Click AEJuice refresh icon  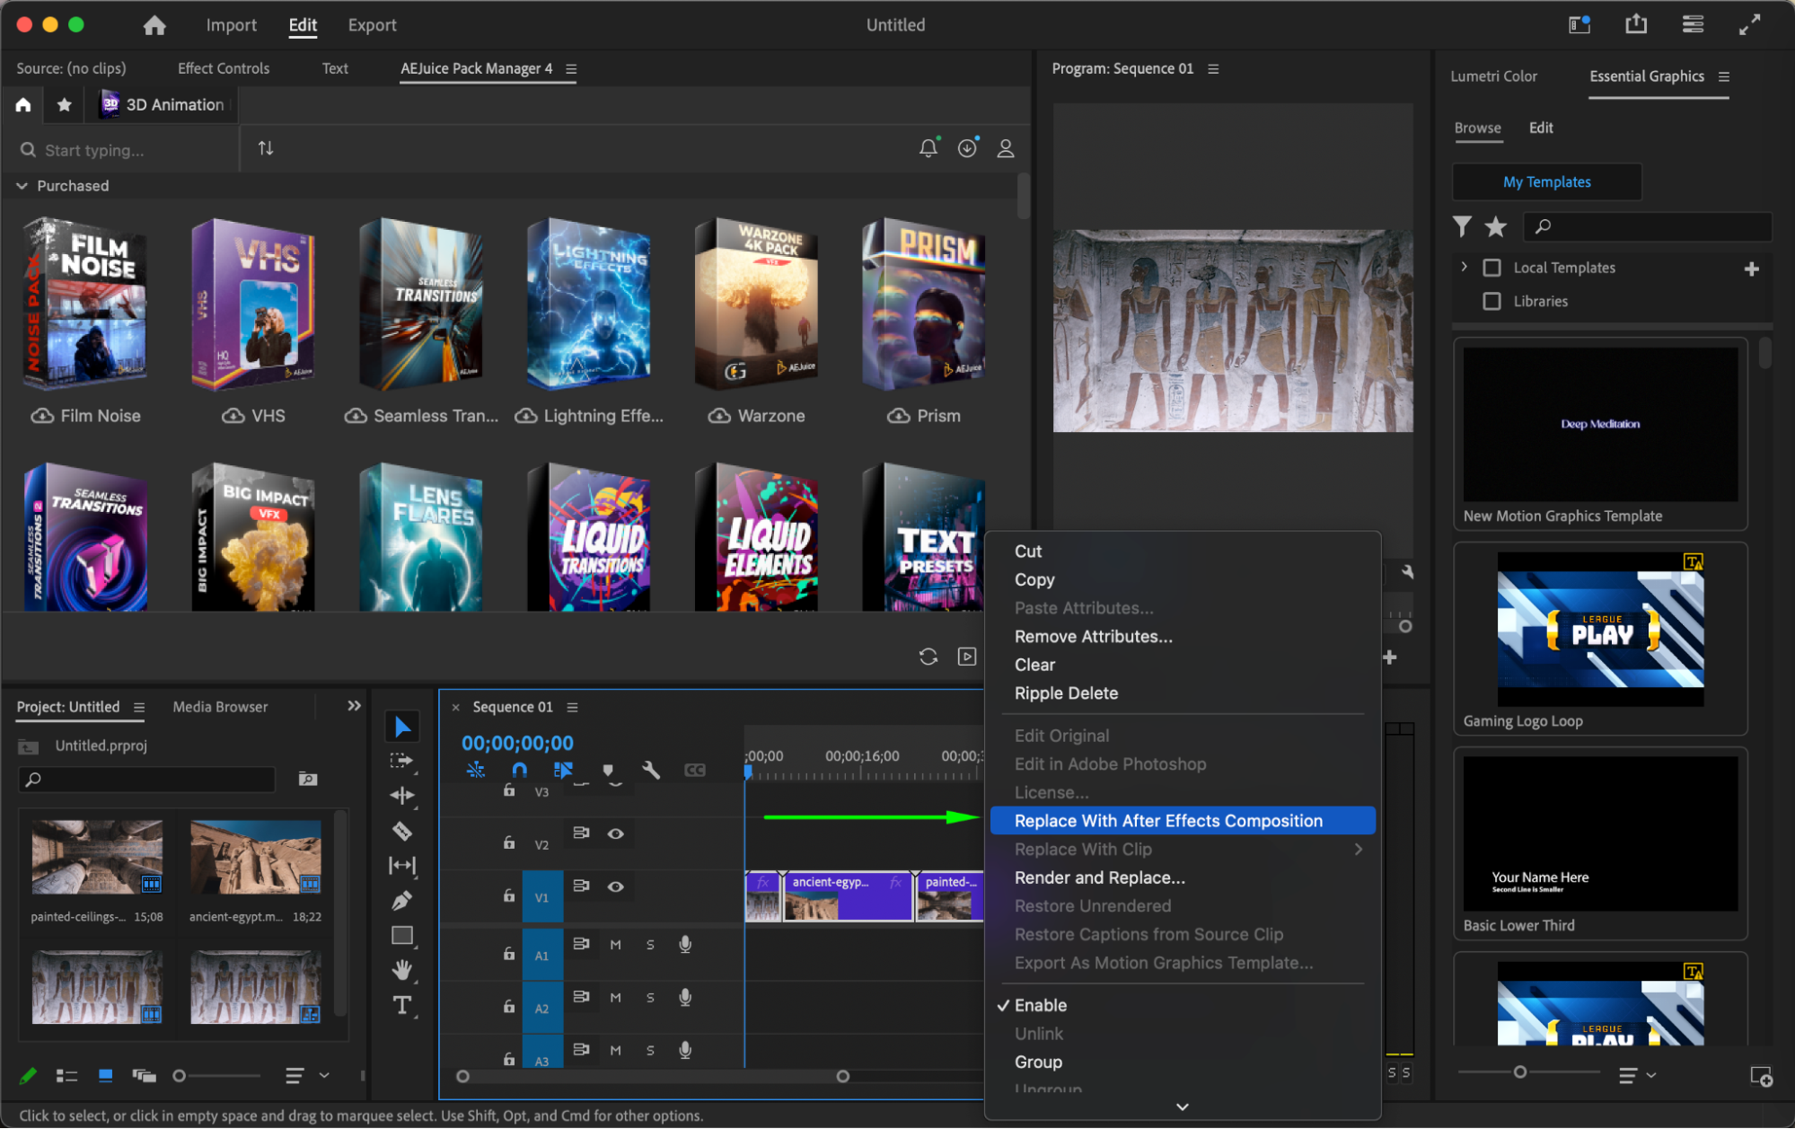(928, 657)
